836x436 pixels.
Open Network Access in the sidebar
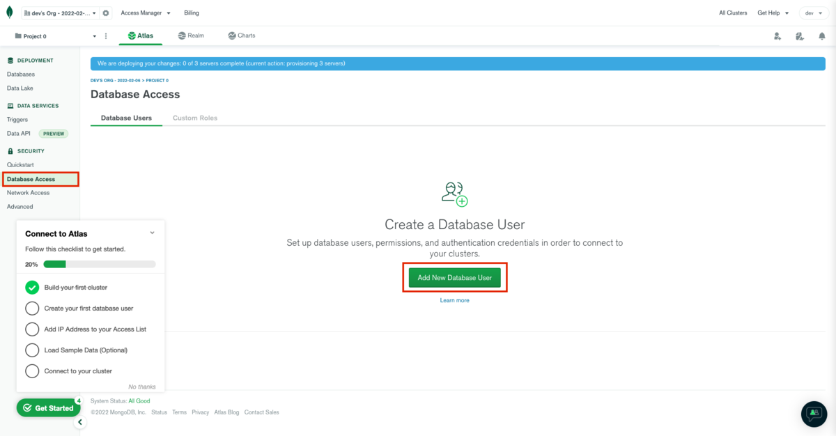(x=29, y=192)
